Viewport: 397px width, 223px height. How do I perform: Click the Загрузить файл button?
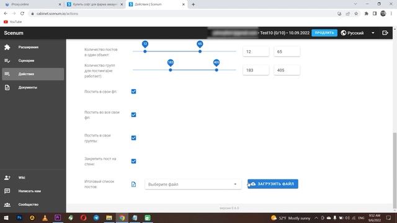point(273,184)
